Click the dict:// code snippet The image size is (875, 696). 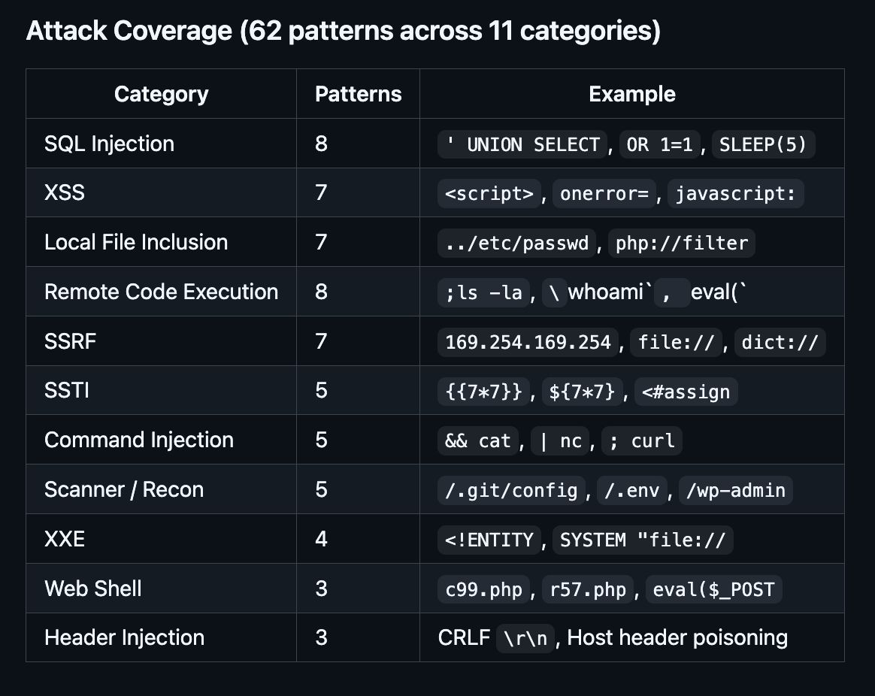coord(780,342)
